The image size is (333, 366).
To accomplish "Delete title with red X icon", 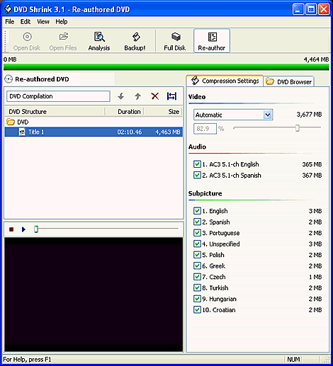I will tap(155, 96).
